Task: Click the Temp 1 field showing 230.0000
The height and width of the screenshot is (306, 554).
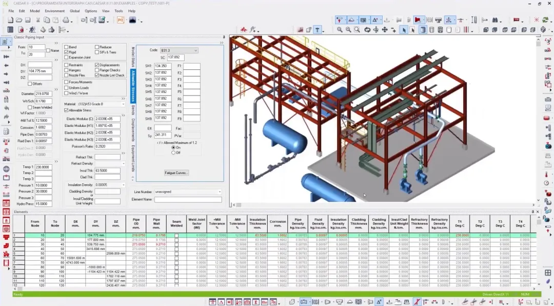Action: (43, 167)
